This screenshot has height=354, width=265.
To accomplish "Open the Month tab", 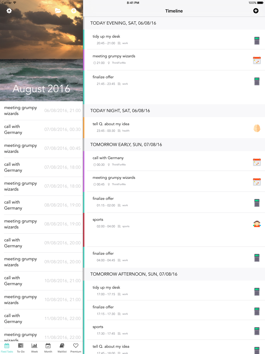I will click(48, 348).
